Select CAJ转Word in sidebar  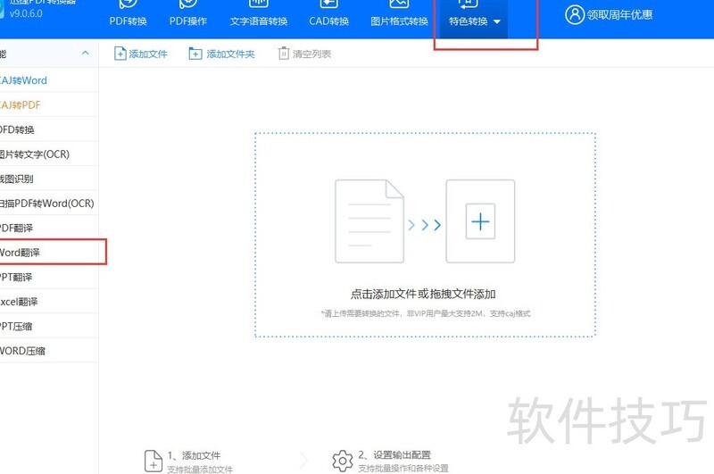tap(49, 80)
